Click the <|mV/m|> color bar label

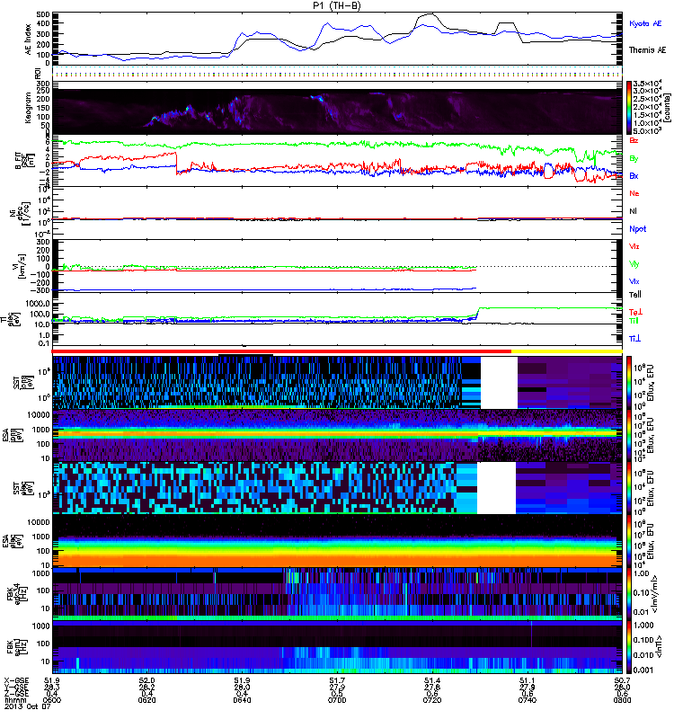point(657,594)
